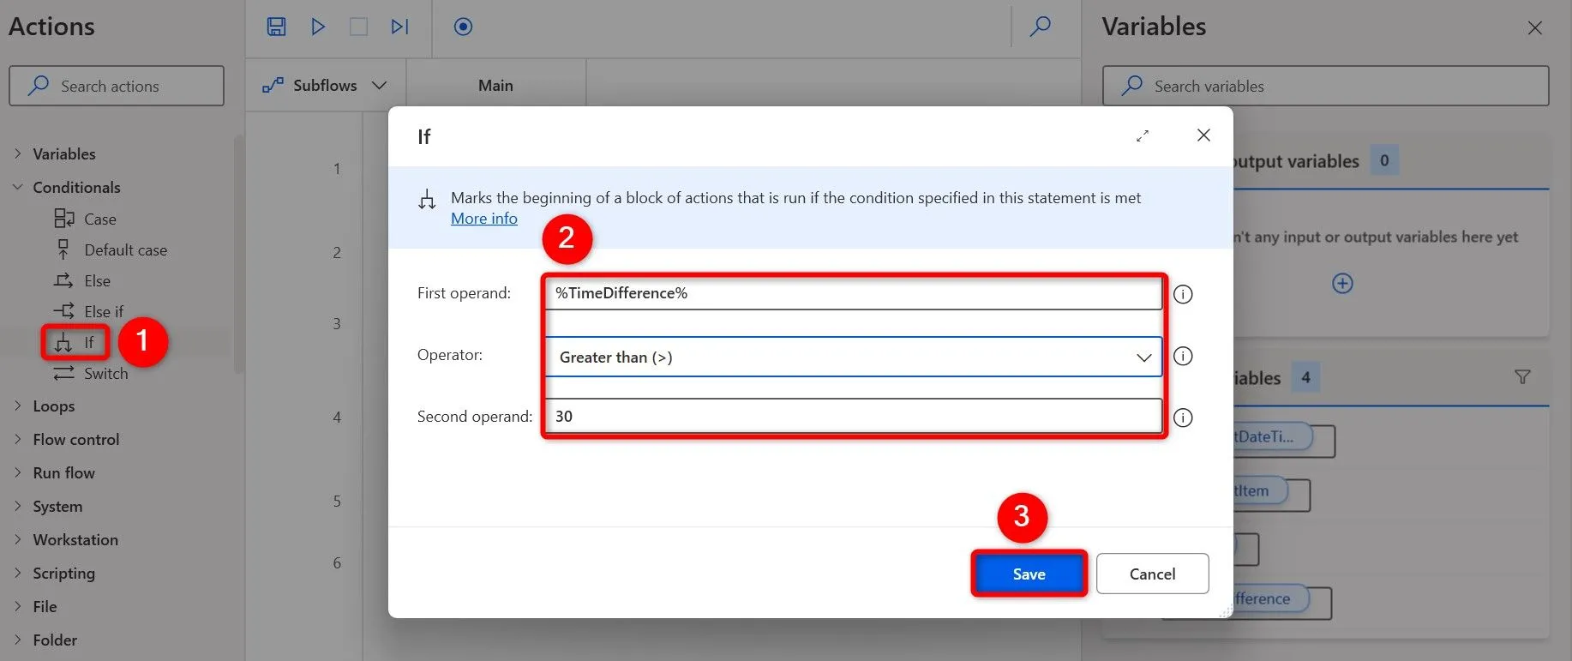
Task: Select the Switch action in Conditionals
Action: click(105, 374)
